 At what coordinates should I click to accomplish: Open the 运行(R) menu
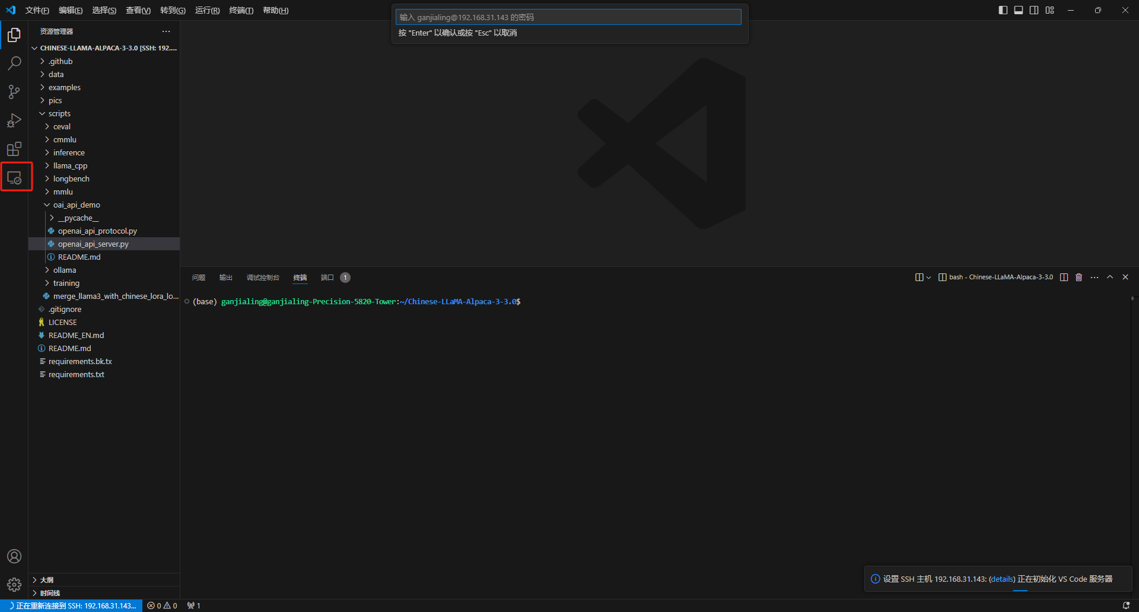pos(207,10)
